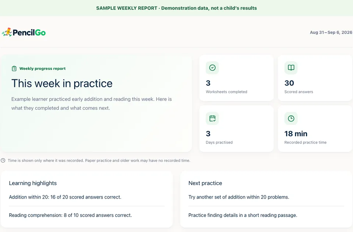This screenshot has width=353, height=232.
Task: Click the checkmark icon above Worksheets completed
Action: click(x=212, y=68)
